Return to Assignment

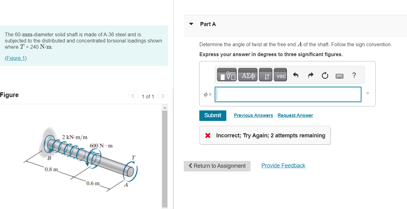[x=217, y=166]
